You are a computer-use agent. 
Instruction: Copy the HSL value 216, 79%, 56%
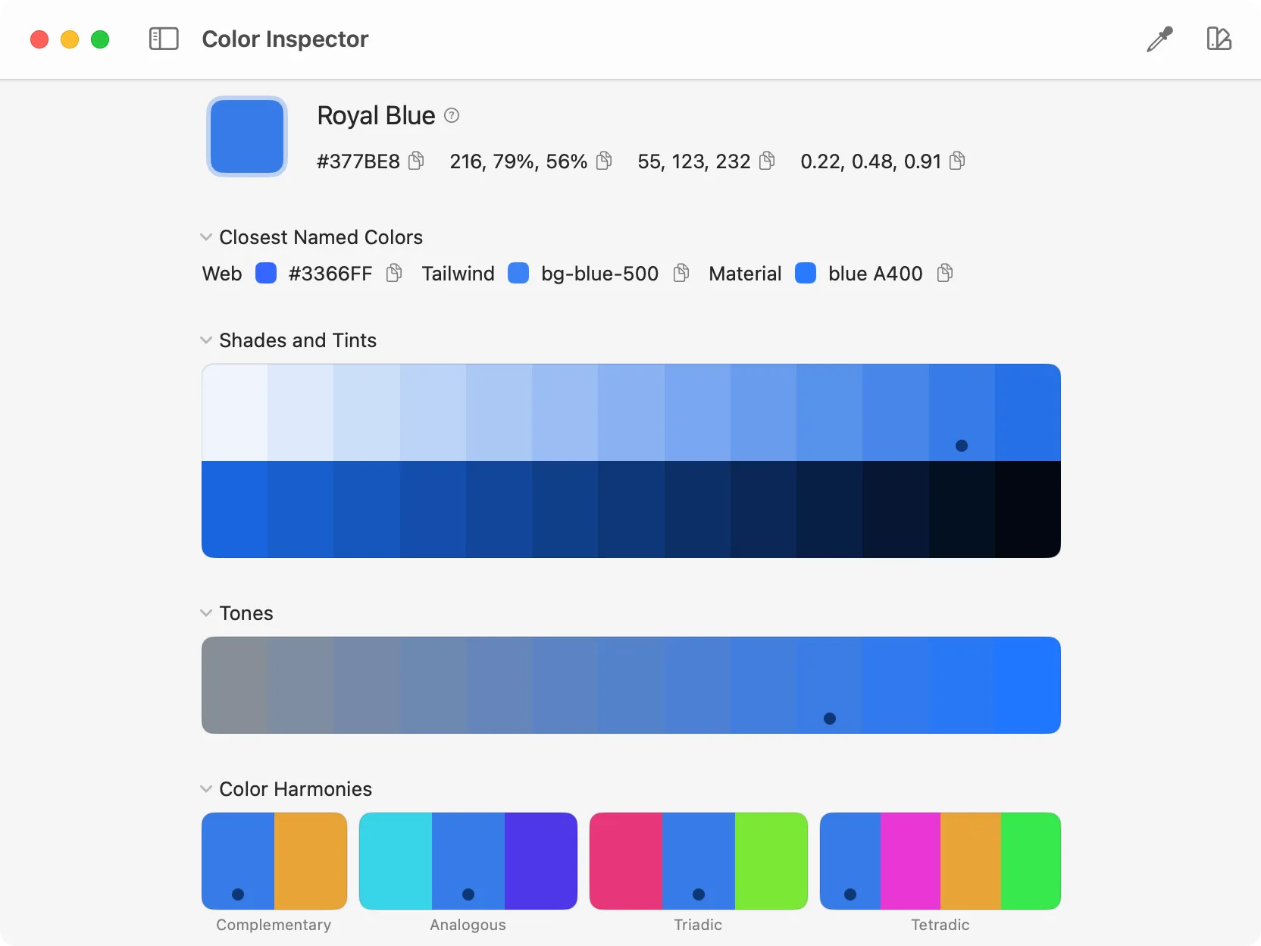(x=604, y=161)
